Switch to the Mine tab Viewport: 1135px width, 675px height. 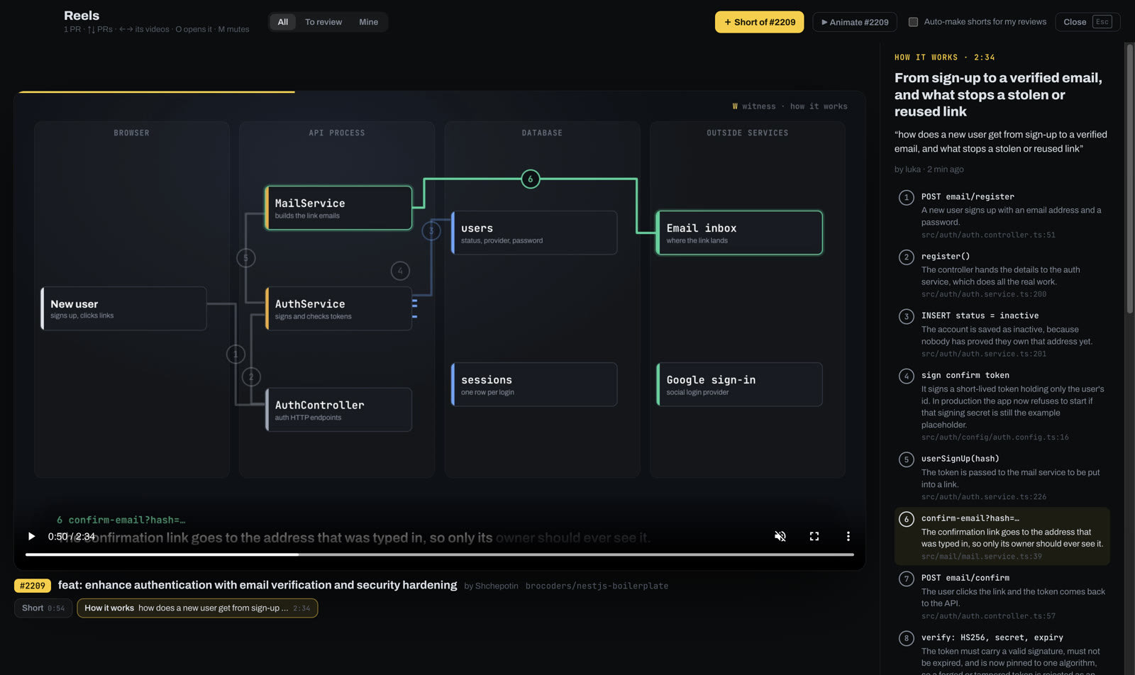coord(368,22)
